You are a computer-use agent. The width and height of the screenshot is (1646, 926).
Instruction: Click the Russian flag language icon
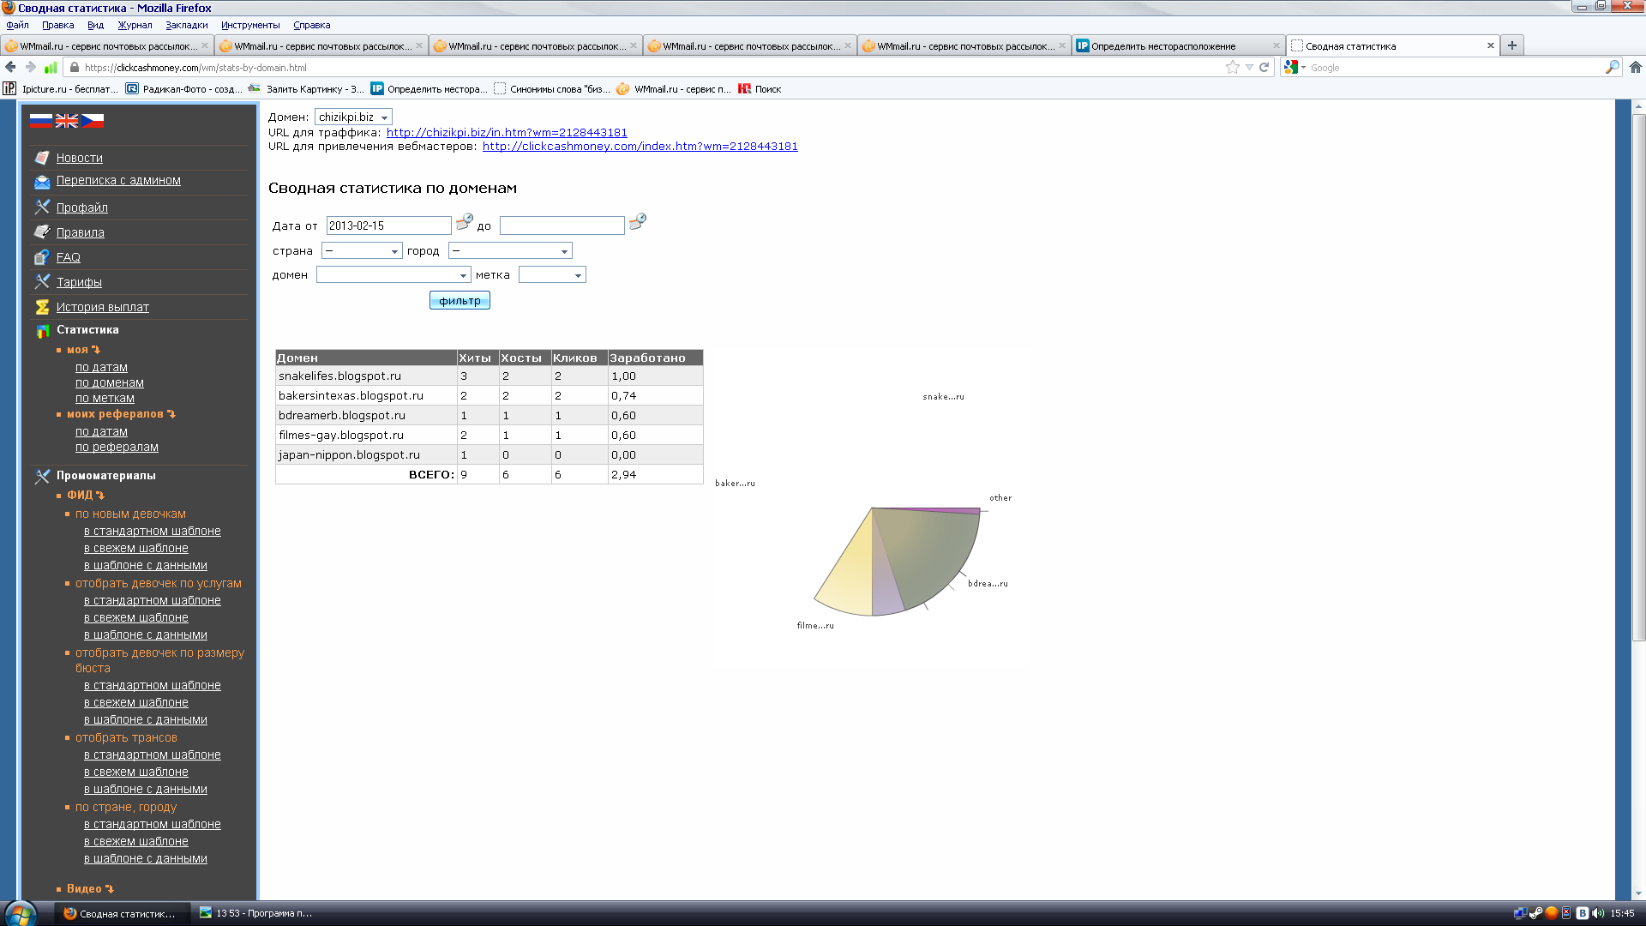(x=40, y=121)
